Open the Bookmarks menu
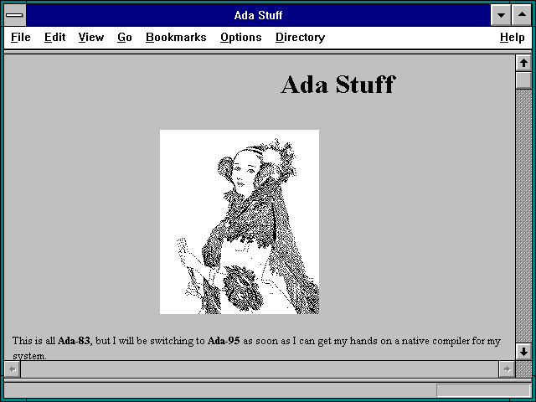This screenshot has width=536, height=402. tap(176, 37)
